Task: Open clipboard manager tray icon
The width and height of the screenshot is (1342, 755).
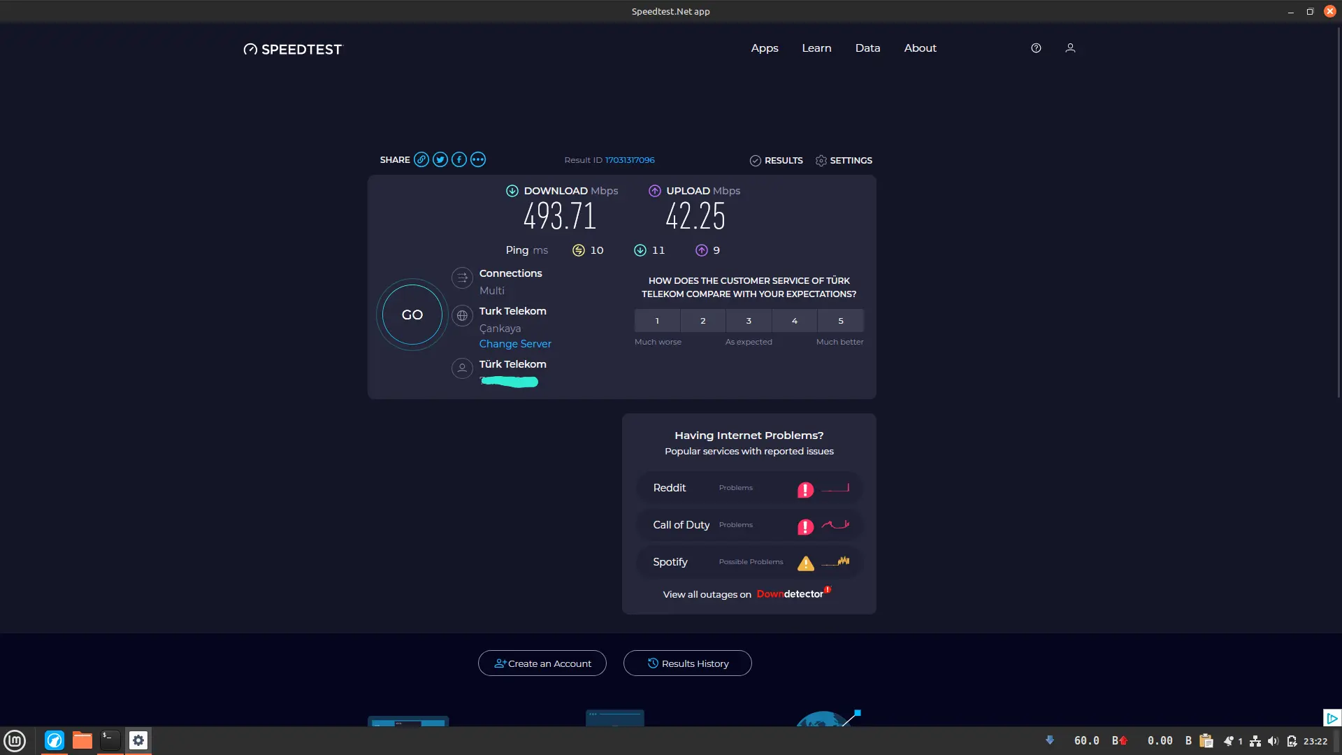Action: click(1206, 741)
